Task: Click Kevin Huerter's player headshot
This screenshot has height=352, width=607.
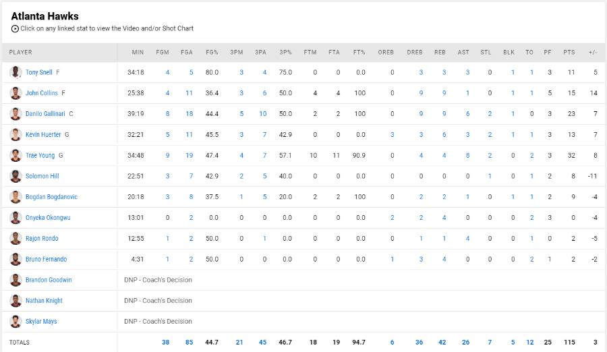Action: [x=16, y=135]
